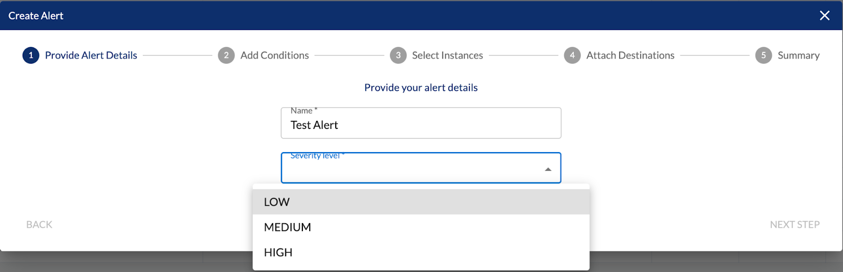Image resolution: width=843 pixels, height=272 pixels.
Task: Pick HIGH severity level
Action: [421, 253]
